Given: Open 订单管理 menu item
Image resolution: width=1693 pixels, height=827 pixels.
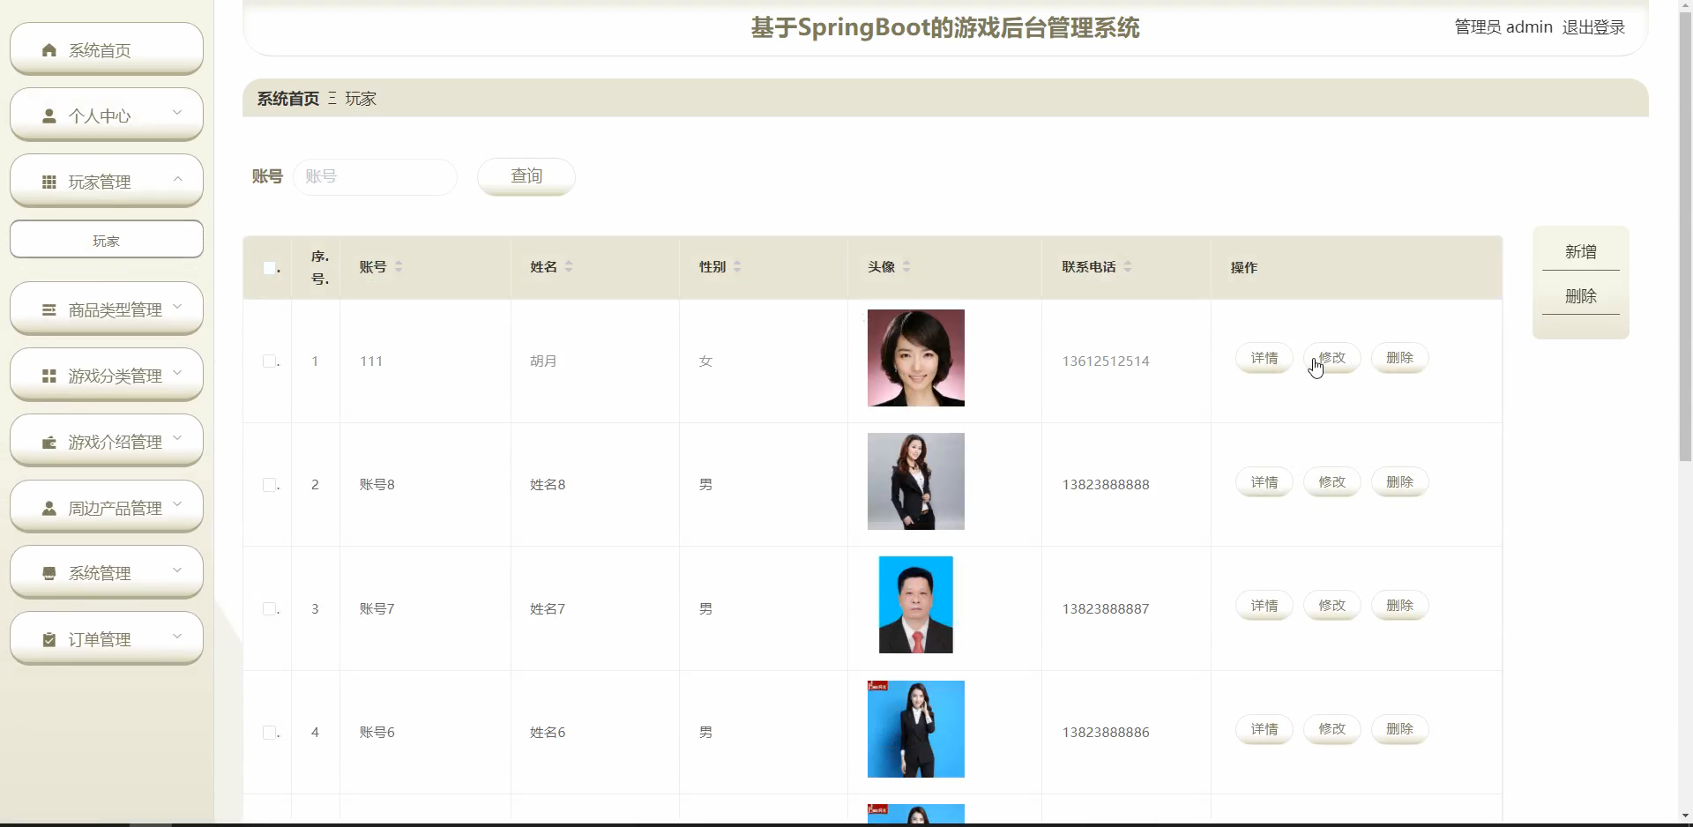Looking at the screenshot, I should (x=107, y=638).
